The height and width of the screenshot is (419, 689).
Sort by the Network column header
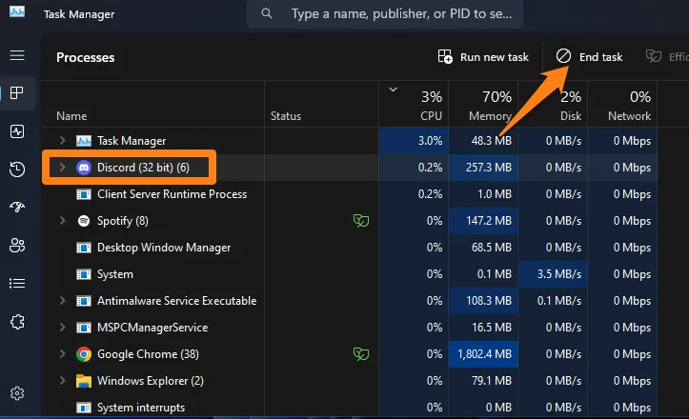[x=622, y=105]
